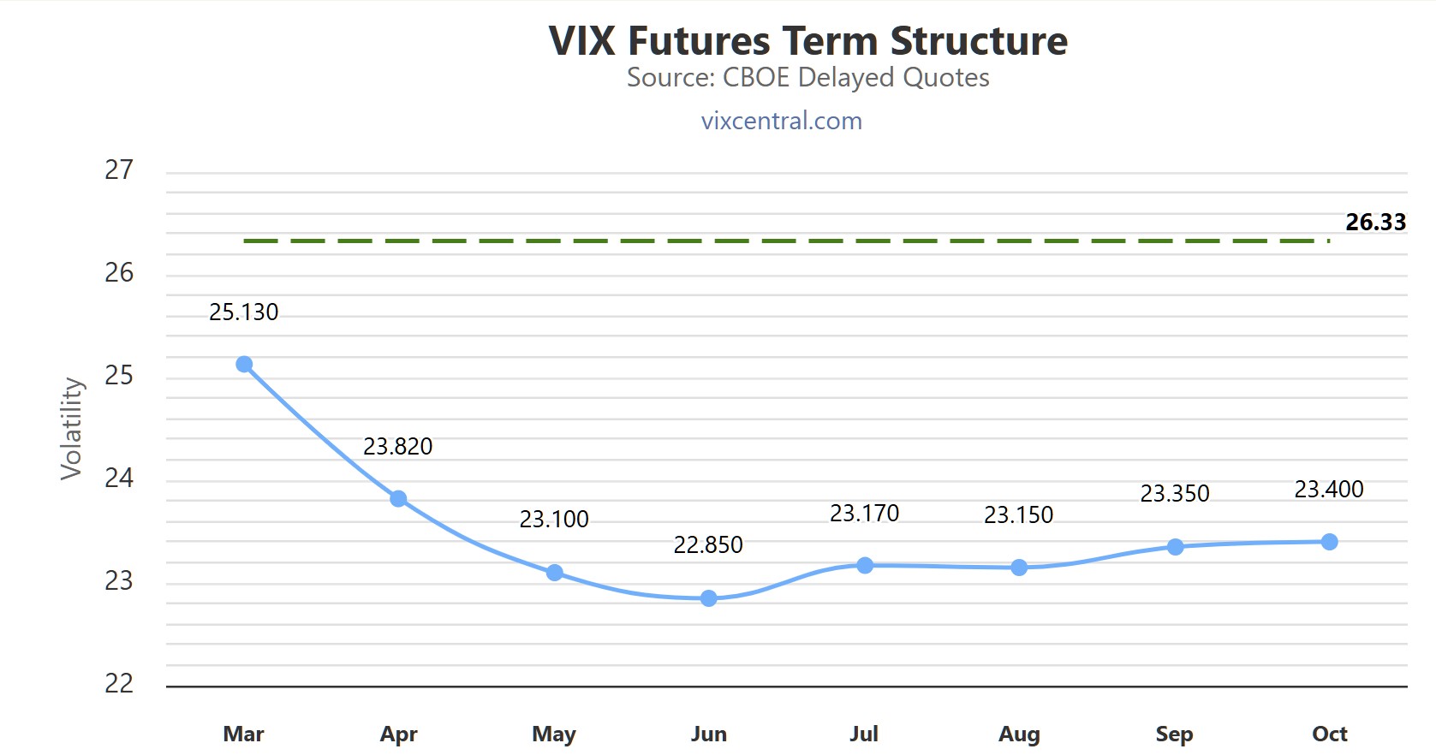This screenshot has width=1436, height=755.
Task: Click the Volatility y-axis title
Action: click(x=72, y=428)
